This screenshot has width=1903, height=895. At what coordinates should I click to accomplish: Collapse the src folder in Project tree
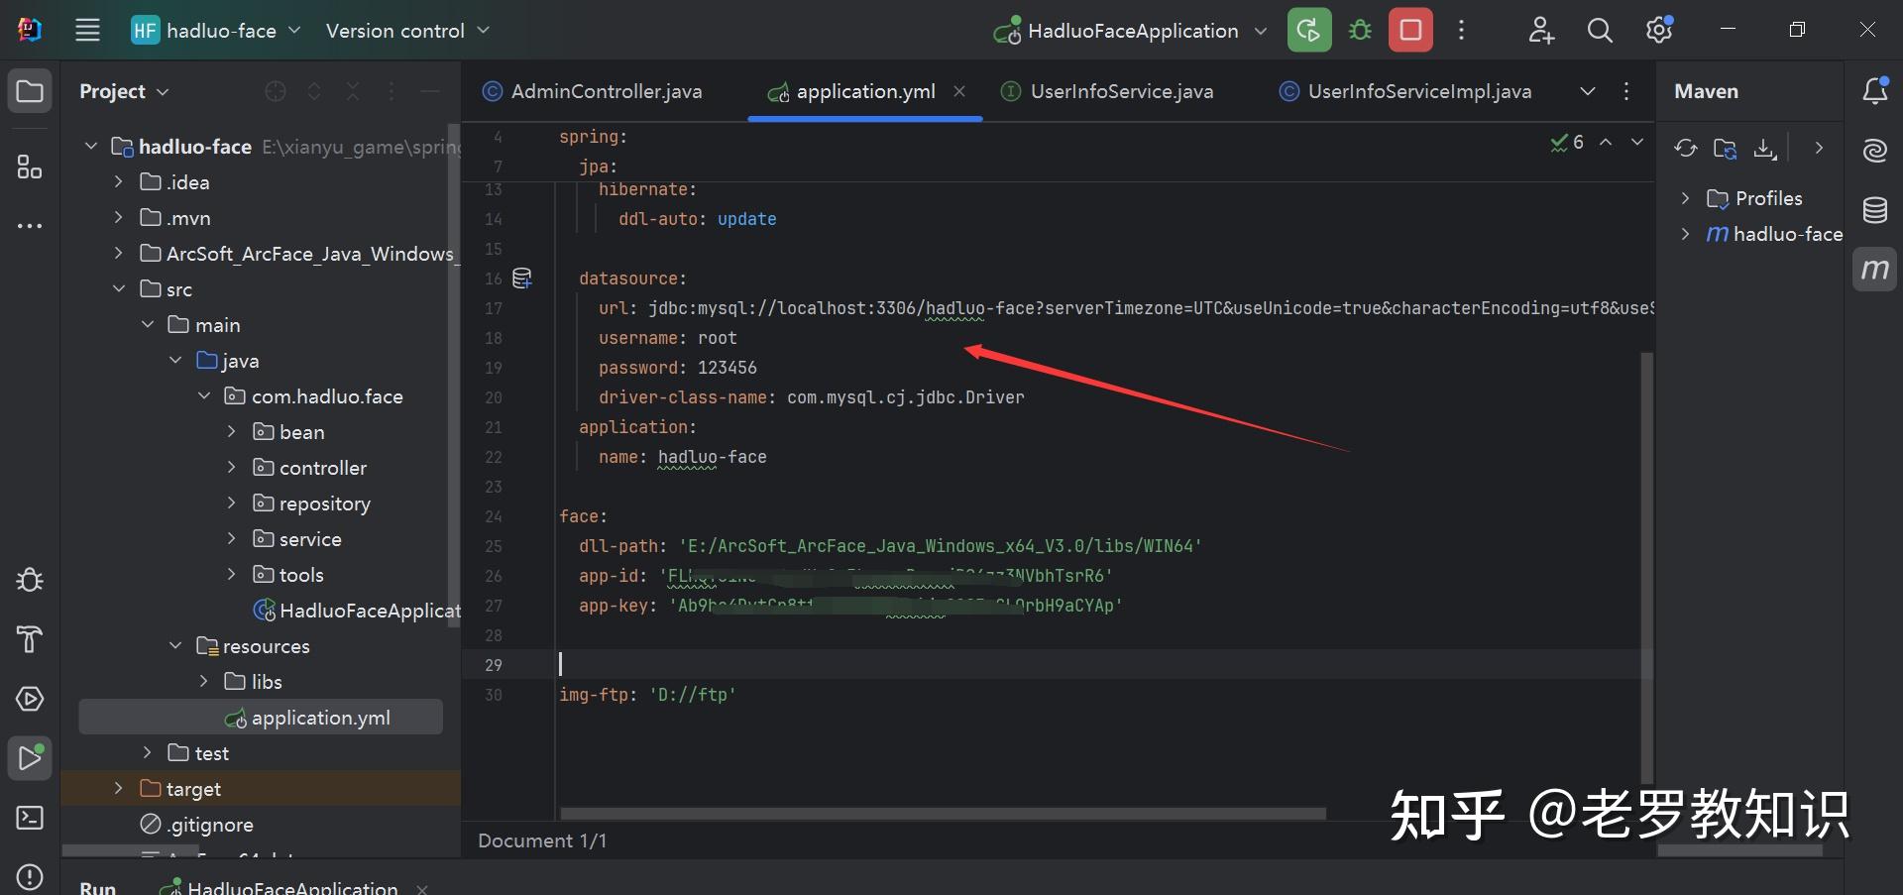[120, 288]
